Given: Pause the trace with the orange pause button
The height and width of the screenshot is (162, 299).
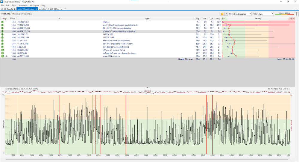Looking at the screenshot, I should (222, 14).
